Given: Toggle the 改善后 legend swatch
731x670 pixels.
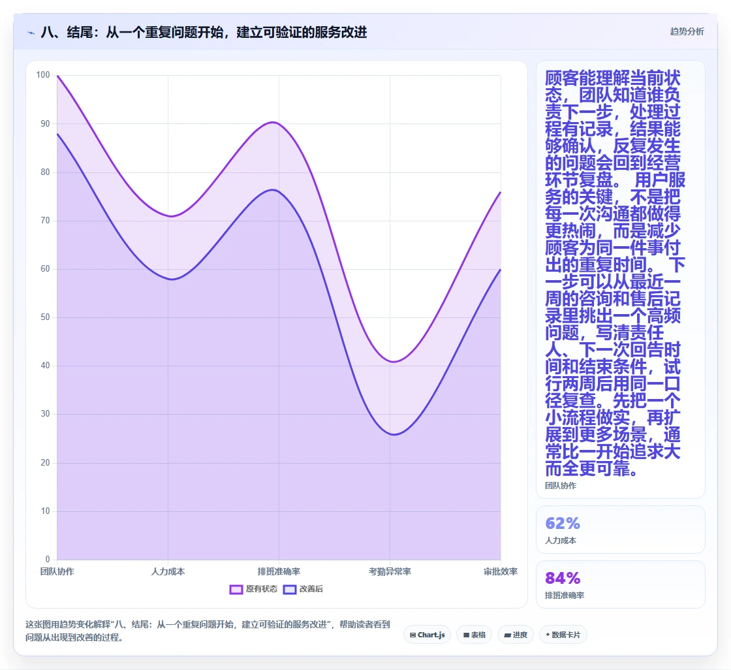Looking at the screenshot, I should [290, 589].
